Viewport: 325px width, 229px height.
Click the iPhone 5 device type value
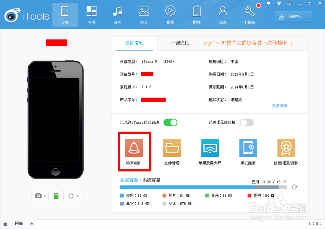click(149, 62)
